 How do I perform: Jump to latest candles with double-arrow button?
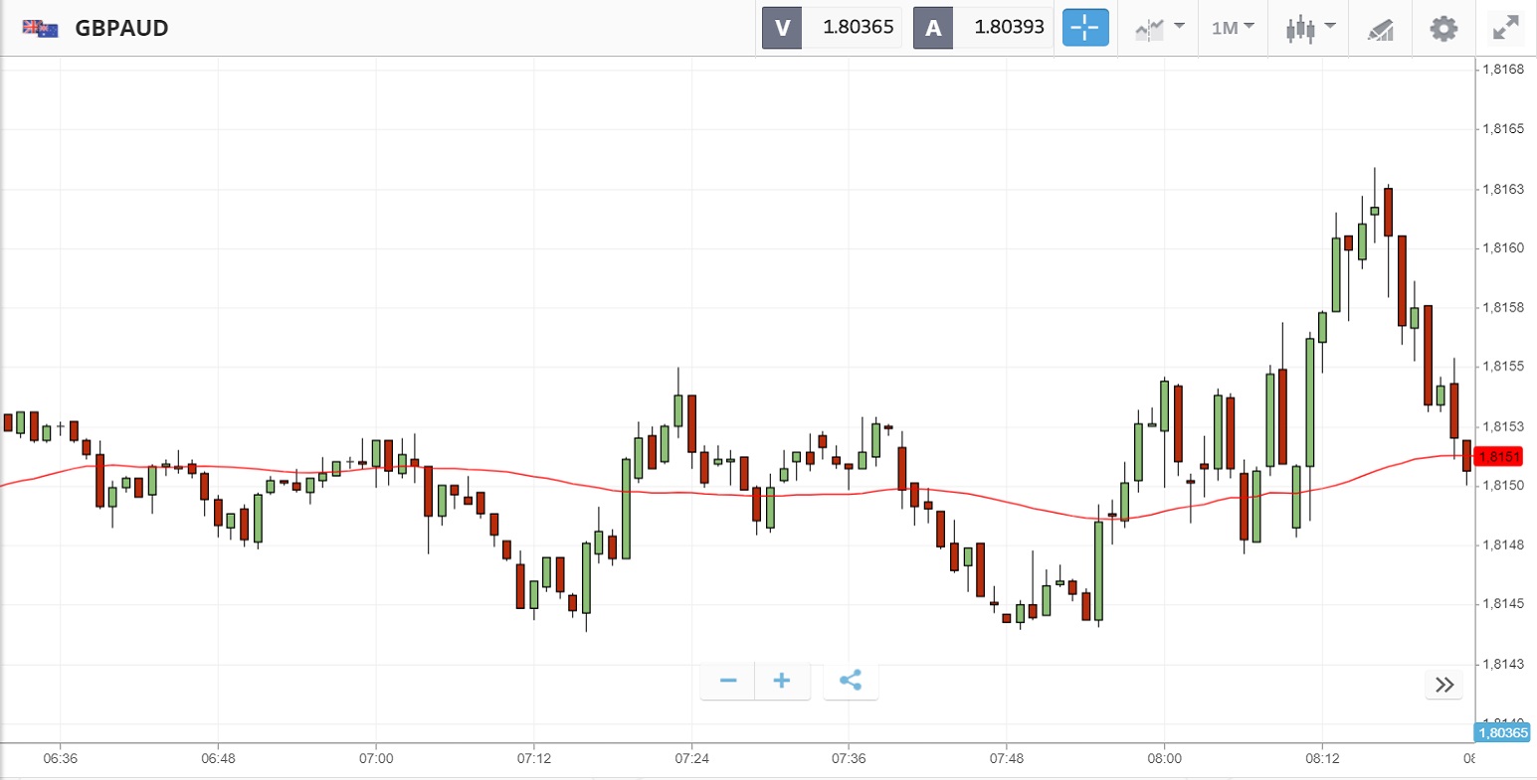pos(1444,685)
